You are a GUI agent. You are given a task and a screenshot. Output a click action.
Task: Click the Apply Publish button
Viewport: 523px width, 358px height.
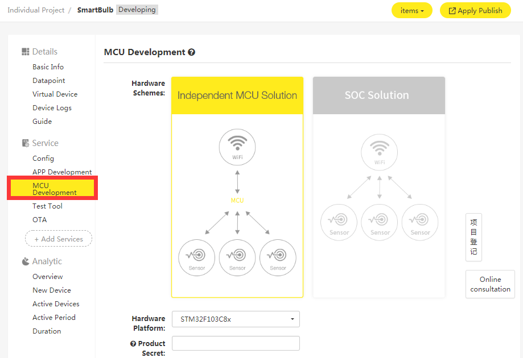click(x=475, y=10)
